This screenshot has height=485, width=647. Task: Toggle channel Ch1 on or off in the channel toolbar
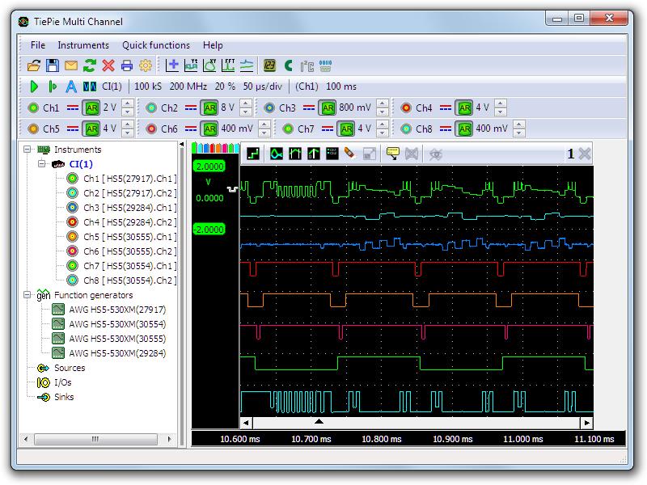click(33, 108)
